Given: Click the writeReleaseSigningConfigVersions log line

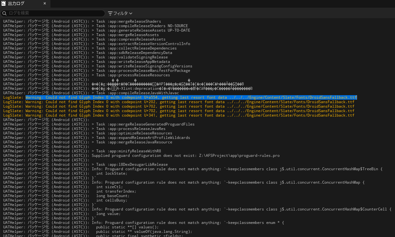Looking at the screenshot, I should pyautogui.click(x=98, y=66).
